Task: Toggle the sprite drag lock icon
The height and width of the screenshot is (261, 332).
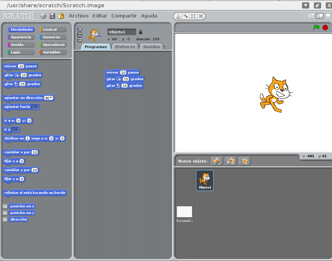Action: click(x=141, y=32)
